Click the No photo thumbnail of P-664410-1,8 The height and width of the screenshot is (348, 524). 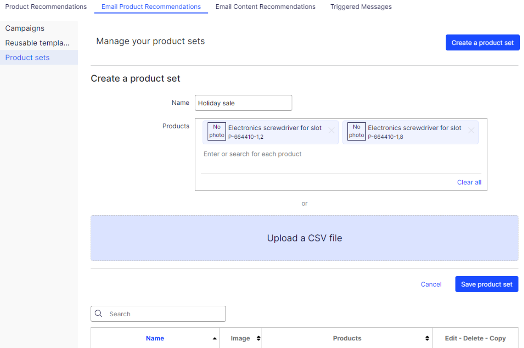point(357,132)
